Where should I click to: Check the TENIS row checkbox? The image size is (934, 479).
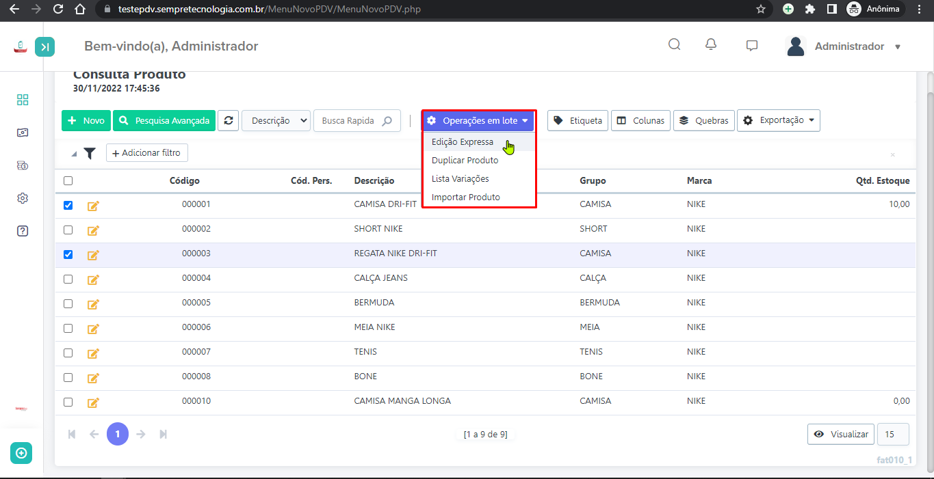tap(68, 353)
